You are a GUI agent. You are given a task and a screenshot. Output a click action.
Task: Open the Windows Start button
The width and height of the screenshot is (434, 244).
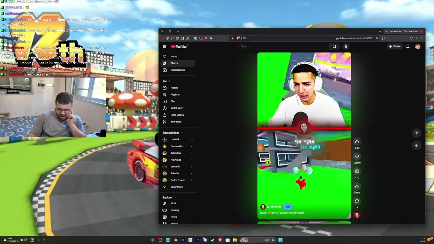280,240
